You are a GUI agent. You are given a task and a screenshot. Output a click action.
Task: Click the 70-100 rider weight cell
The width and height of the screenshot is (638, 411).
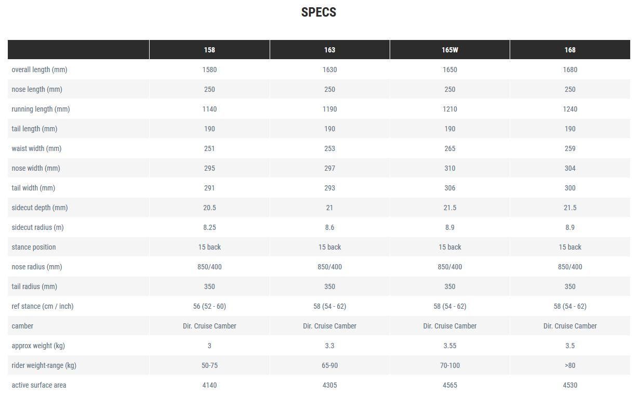pos(450,365)
